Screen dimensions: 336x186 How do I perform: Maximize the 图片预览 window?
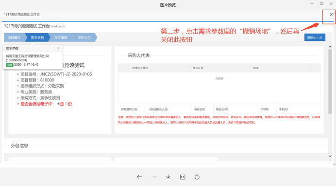pos(321,3)
